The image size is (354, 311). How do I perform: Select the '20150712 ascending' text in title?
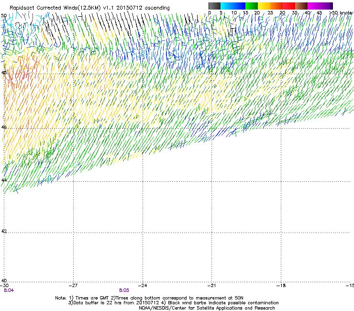(143, 8)
